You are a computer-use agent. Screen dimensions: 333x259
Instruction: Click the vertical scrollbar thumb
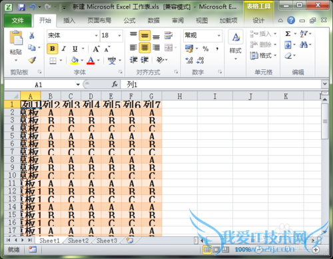(x=325, y=121)
